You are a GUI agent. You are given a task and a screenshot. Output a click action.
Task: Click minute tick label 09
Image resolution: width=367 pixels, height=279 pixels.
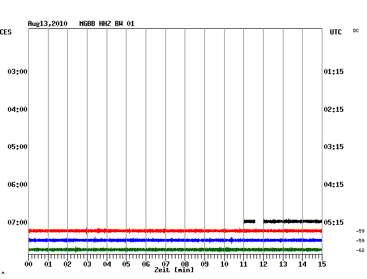point(204,264)
